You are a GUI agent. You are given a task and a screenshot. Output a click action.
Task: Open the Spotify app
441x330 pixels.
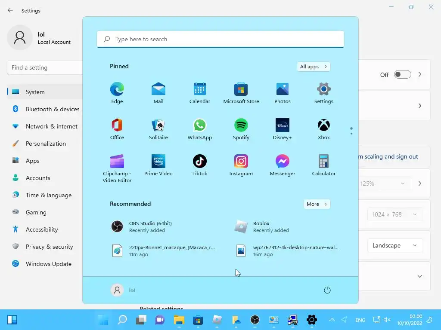pyautogui.click(x=241, y=129)
